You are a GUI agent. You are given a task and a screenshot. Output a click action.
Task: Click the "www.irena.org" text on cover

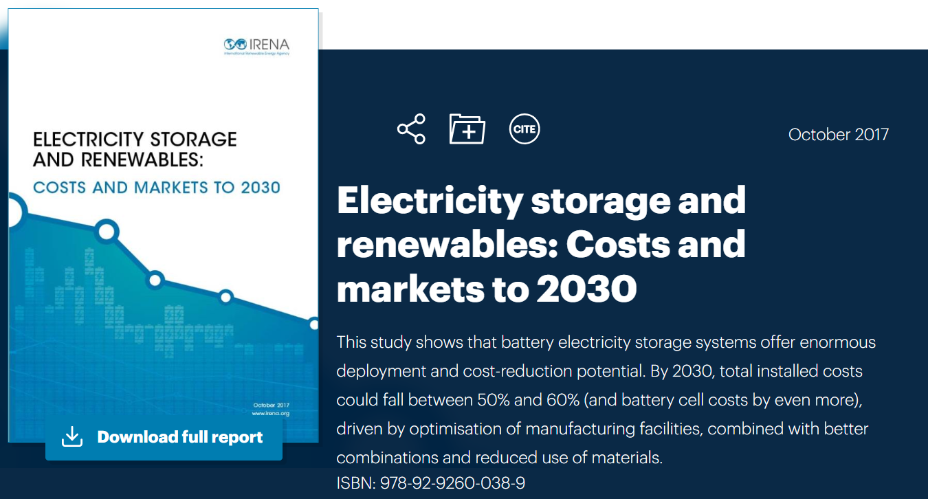pos(272,414)
